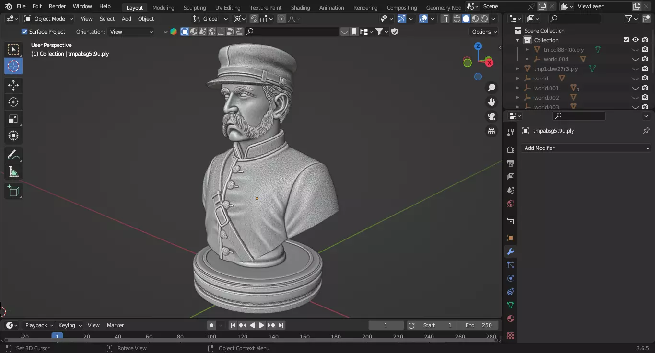Screen dimensions: 655x353
Task: Open the Object properties tab
Action: click(511, 238)
